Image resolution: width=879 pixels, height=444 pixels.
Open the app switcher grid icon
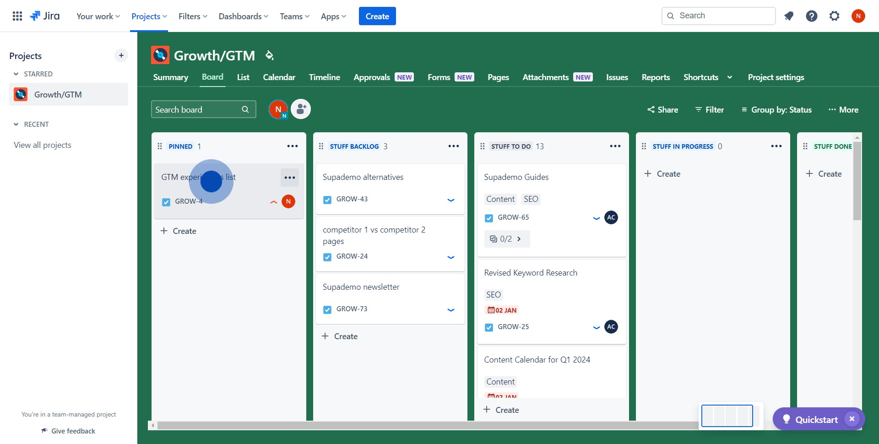point(17,16)
